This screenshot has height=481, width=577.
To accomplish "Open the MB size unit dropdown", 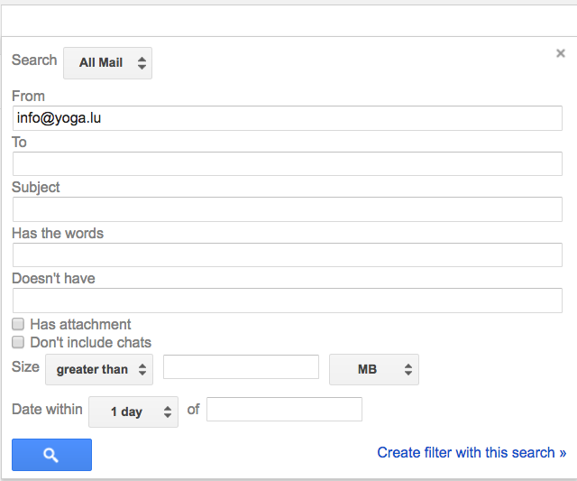I will tap(374, 369).
